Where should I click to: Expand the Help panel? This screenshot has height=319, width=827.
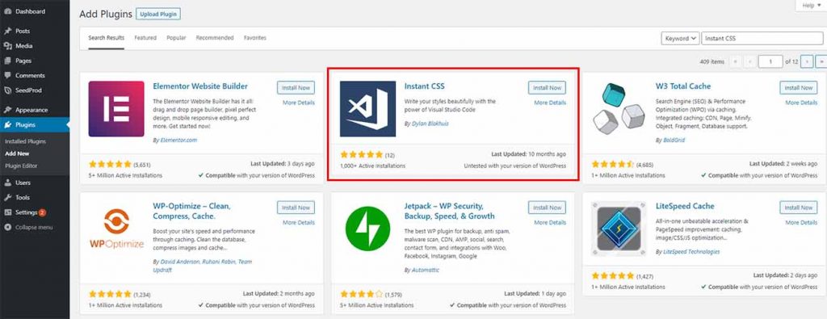pyautogui.click(x=812, y=6)
